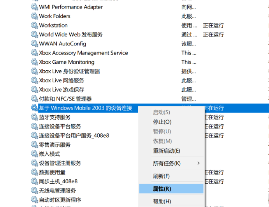This screenshot has width=269, height=207.
Task: Click gear icon for World Wide Web 发布服务
Action: tap(35, 35)
